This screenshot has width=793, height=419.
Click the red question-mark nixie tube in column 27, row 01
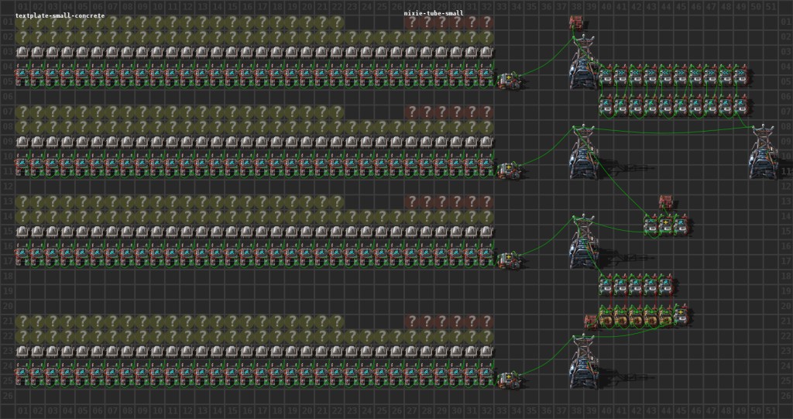(411, 22)
